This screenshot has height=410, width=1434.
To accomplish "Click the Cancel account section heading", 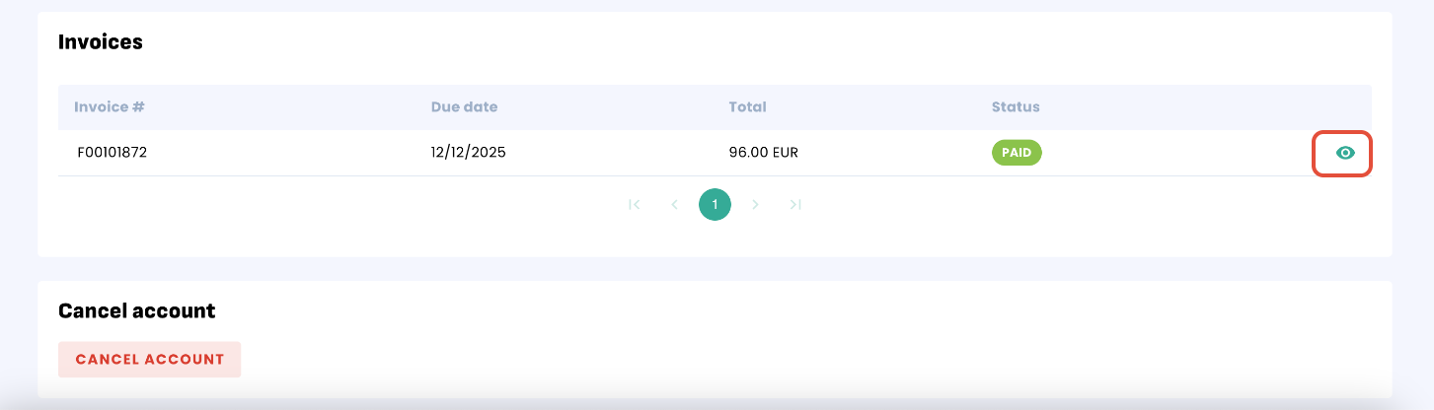I will (x=137, y=310).
